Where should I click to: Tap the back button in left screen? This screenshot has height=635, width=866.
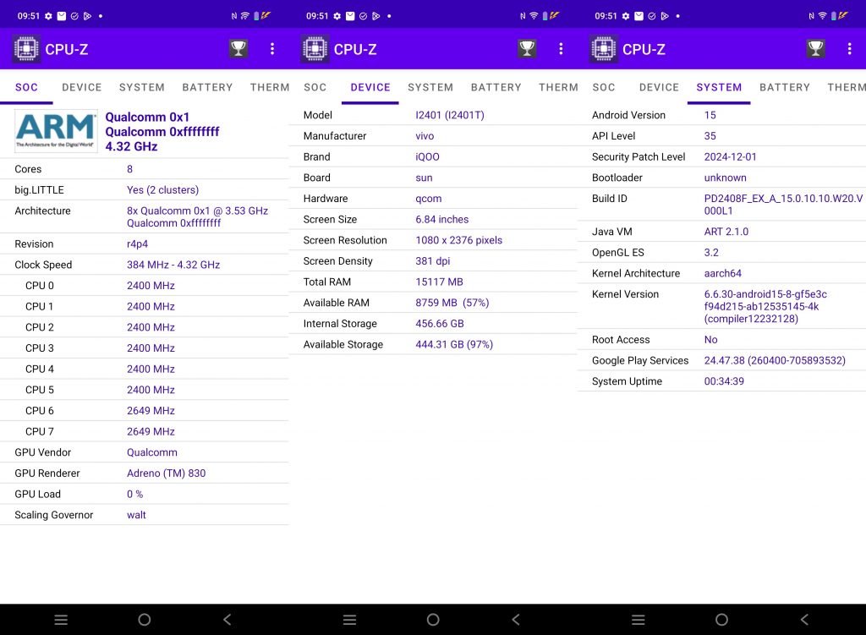227,620
